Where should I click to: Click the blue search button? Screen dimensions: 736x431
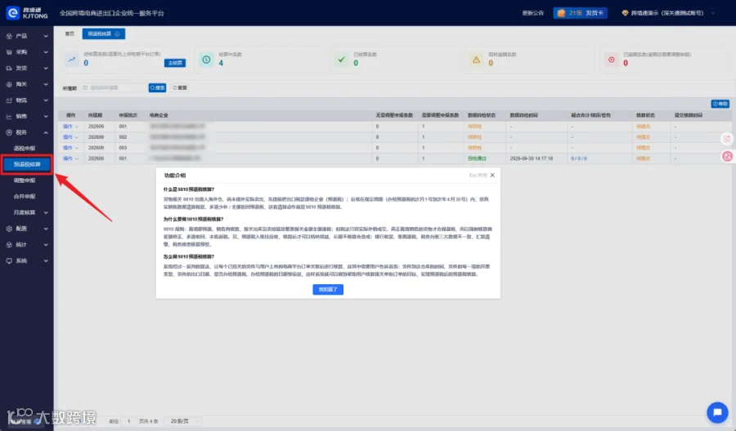(x=157, y=87)
